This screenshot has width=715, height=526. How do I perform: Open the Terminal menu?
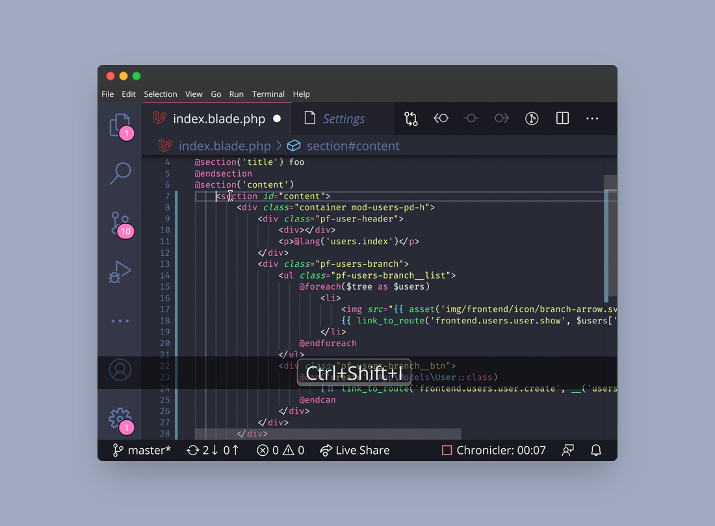coord(268,94)
